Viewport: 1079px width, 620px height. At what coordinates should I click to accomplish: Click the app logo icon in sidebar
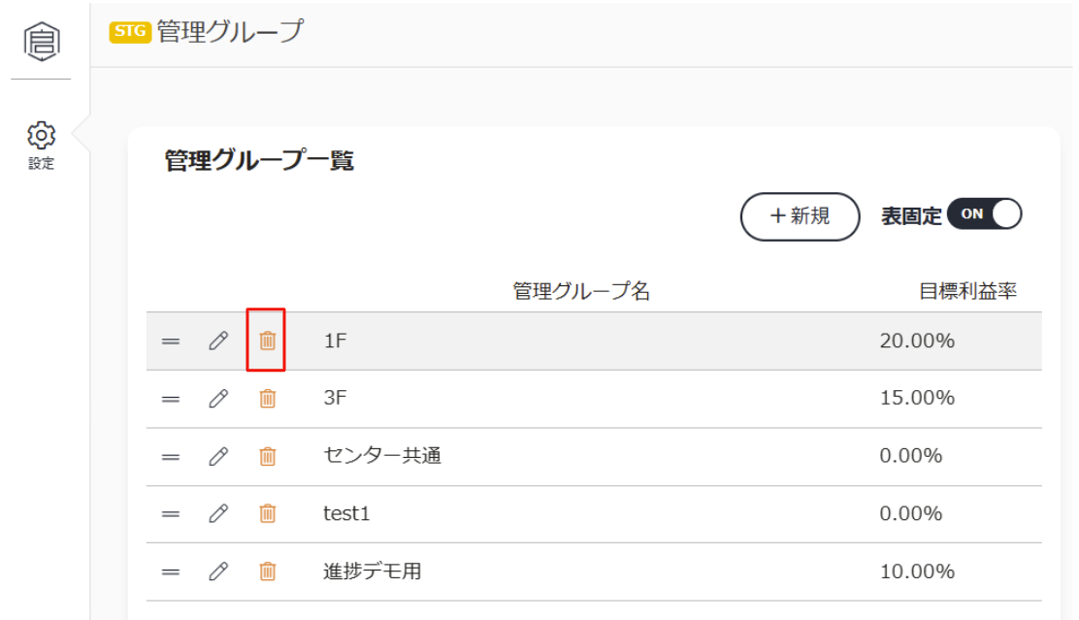pyautogui.click(x=42, y=42)
